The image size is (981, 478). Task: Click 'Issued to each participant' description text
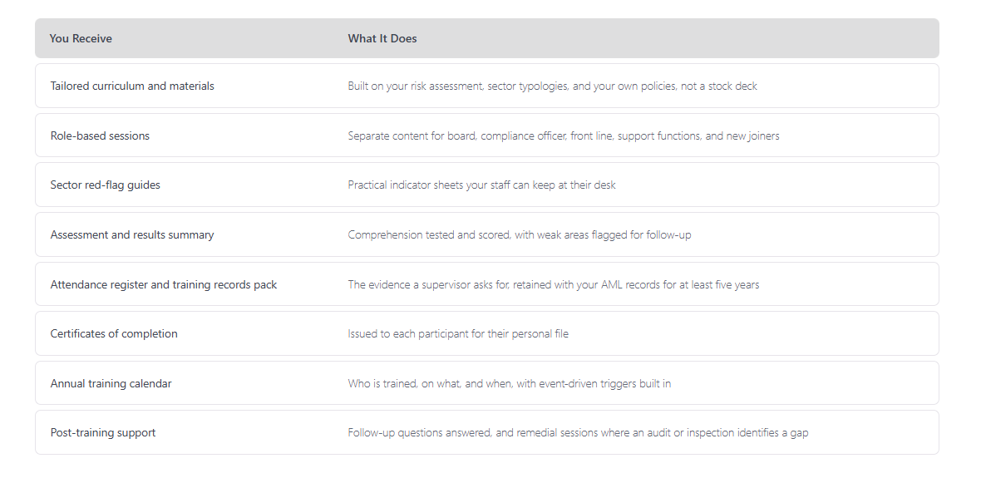click(x=458, y=333)
